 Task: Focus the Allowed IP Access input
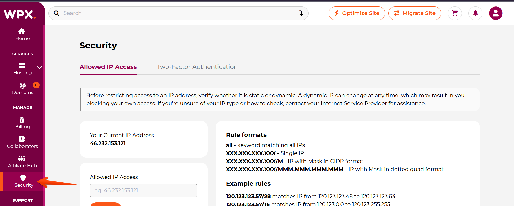tap(143, 190)
